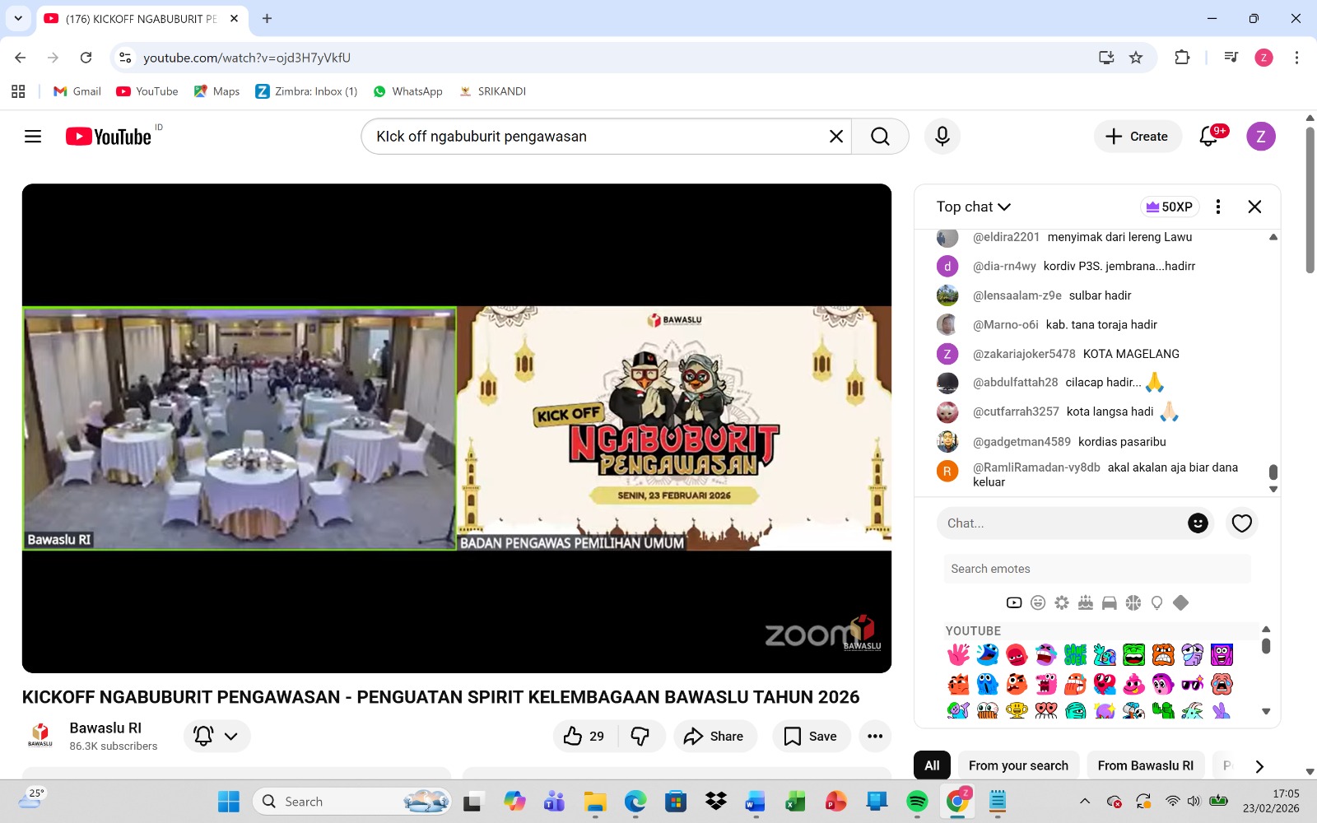The width and height of the screenshot is (1317, 823).
Task: Toggle Bawaslu RI notification bell
Action: pyautogui.click(x=203, y=736)
